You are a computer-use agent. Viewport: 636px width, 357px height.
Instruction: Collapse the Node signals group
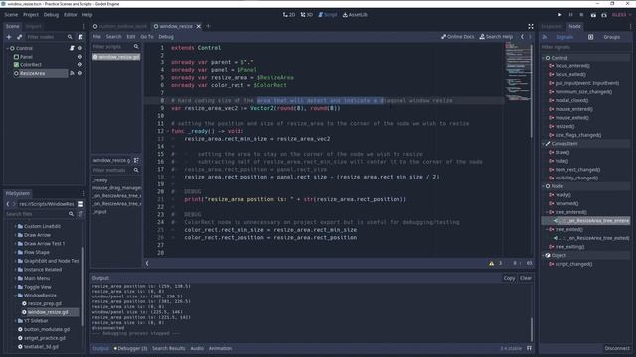tap(544, 186)
